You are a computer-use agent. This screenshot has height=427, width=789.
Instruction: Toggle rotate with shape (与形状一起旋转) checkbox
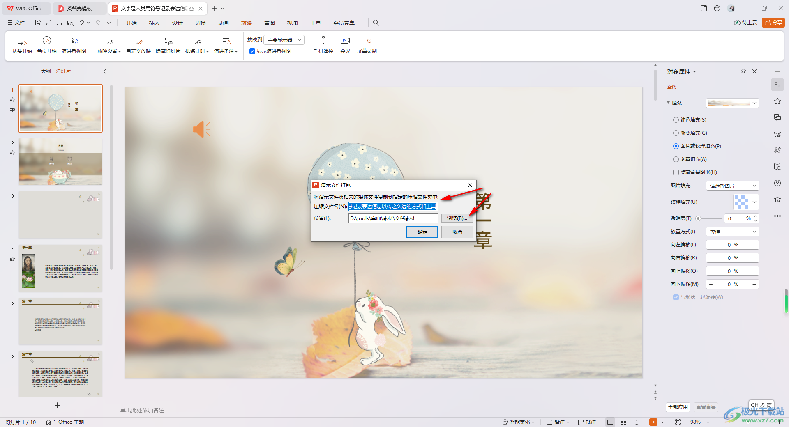tap(676, 297)
